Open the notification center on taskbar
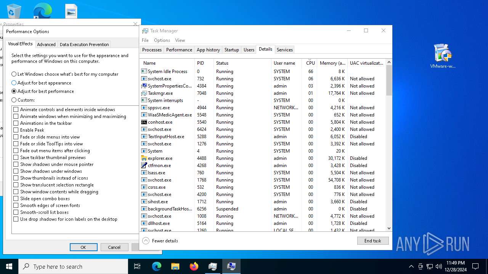The height and width of the screenshot is (274, 488). (475, 266)
